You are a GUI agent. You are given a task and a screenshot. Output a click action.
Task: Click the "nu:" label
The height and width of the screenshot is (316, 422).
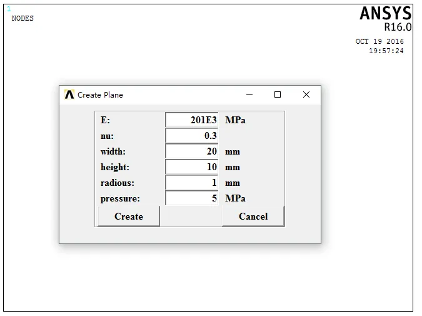[107, 136]
